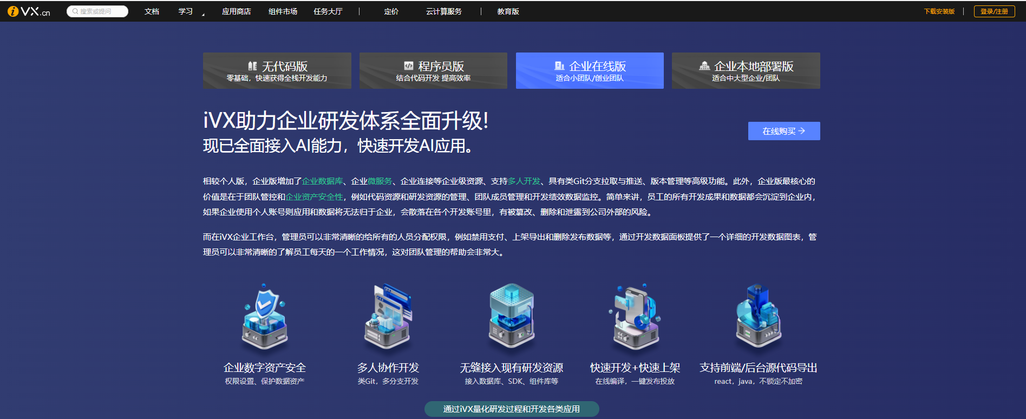Click the search magnifier icon
1026x419 pixels.
(x=75, y=11)
